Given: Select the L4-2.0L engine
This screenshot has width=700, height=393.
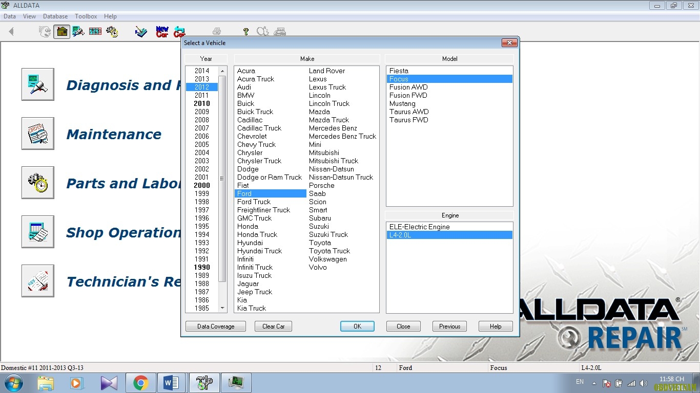Looking at the screenshot, I should point(449,235).
